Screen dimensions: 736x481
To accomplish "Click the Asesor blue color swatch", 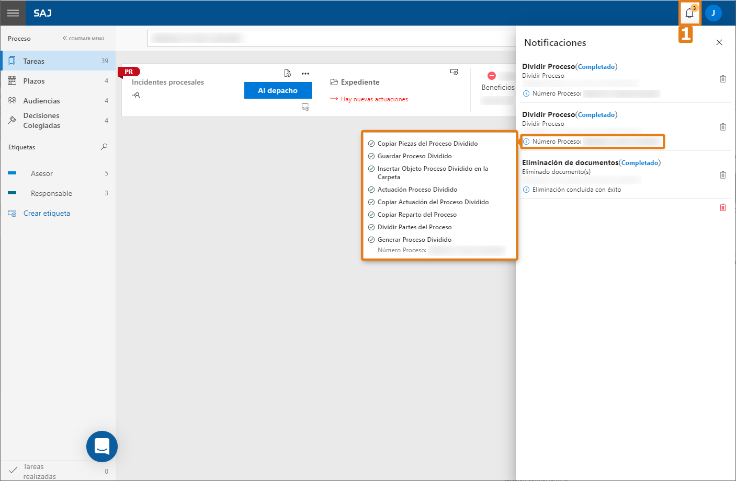I will [x=12, y=173].
